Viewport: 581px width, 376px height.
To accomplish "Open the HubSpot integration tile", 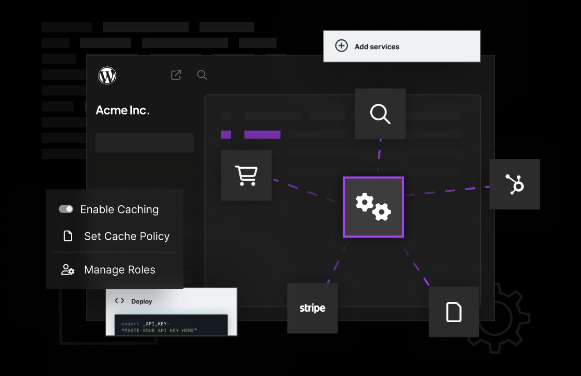I will (x=514, y=184).
